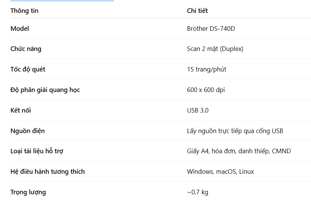The height and width of the screenshot is (208, 311).
Task: Select the "Hệ điều hành tương thích" label
Action: (48, 171)
